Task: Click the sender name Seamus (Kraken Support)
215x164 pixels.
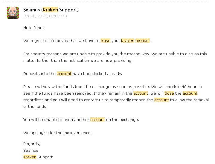Action: coord(51,10)
